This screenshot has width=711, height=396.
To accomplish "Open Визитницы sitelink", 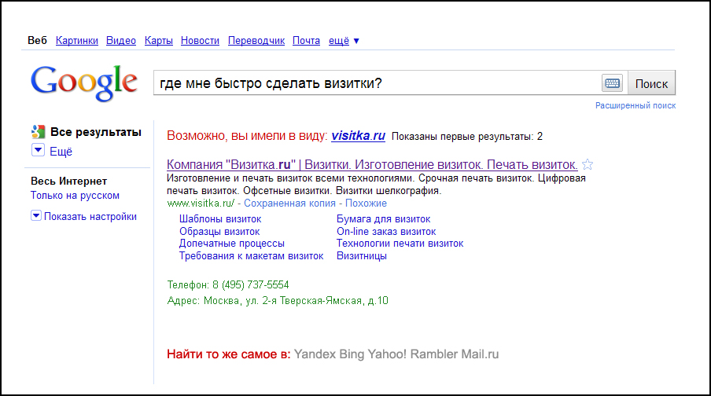I will click(361, 256).
